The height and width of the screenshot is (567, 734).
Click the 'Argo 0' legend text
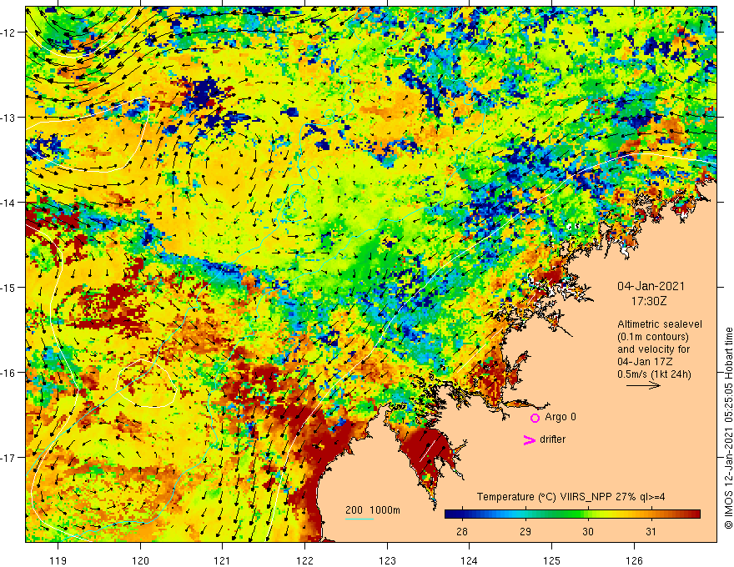[561, 417]
